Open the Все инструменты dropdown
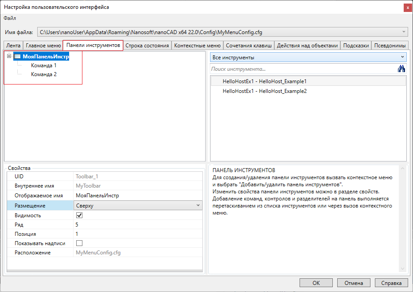The width and height of the screenshot is (413, 292). (308, 58)
